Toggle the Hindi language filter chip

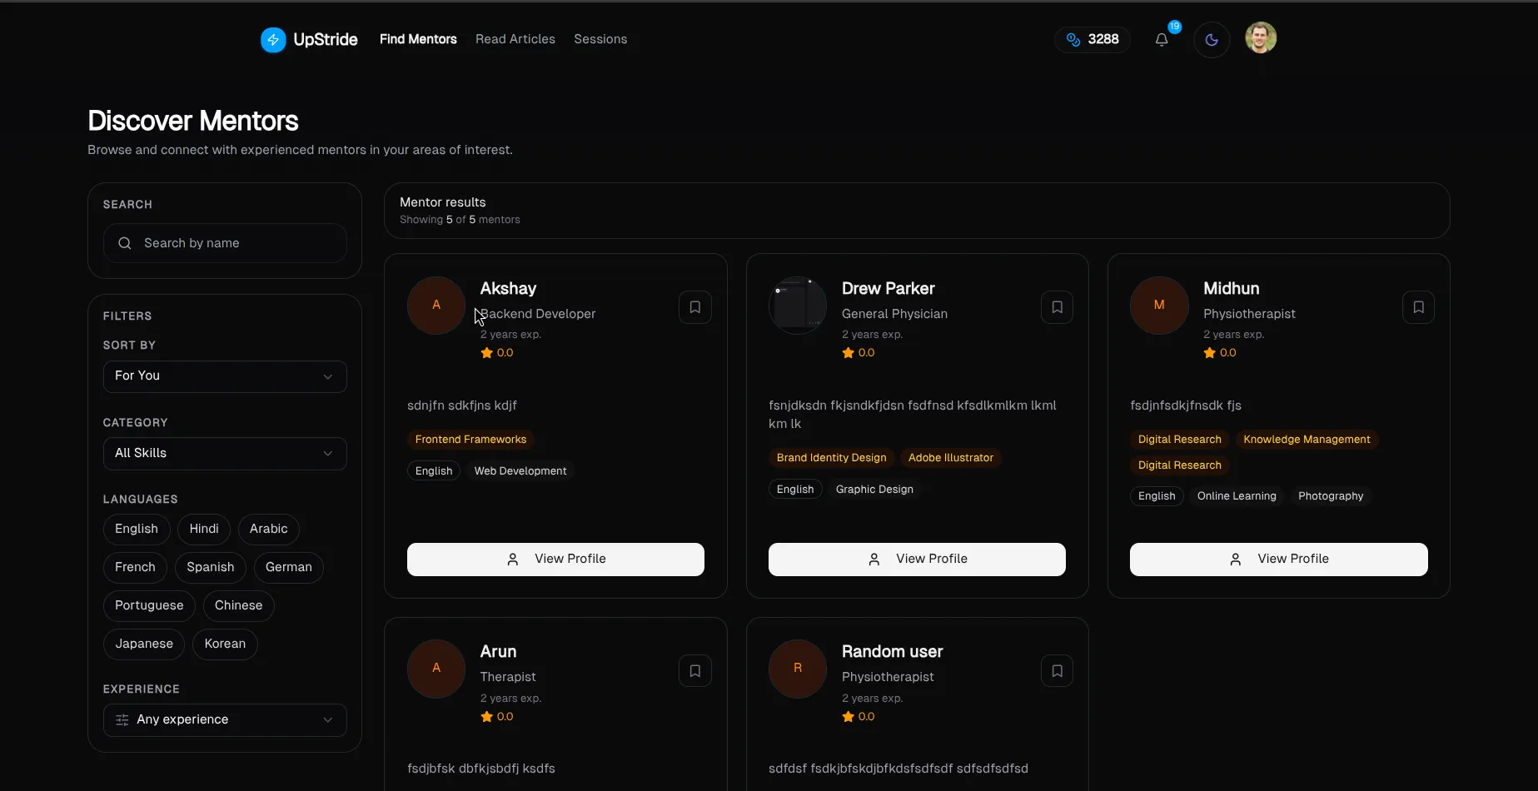click(204, 529)
